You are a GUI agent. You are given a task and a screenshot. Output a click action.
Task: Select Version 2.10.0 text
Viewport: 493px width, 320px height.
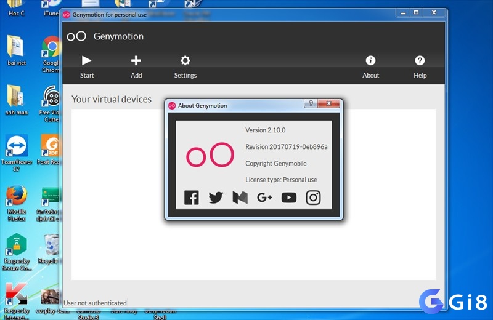pyautogui.click(x=266, y=130)
